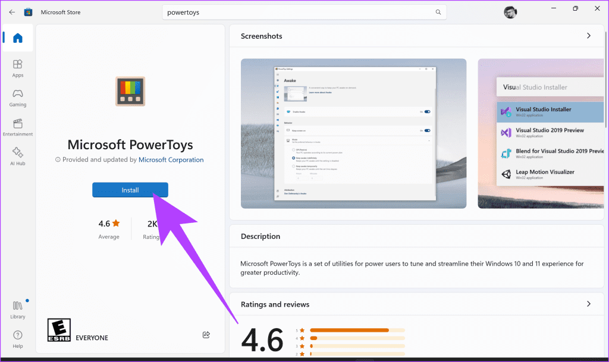Open the Gaming section
The height and width of the screenshot is (362, 609).
click(x=17, y=98)
